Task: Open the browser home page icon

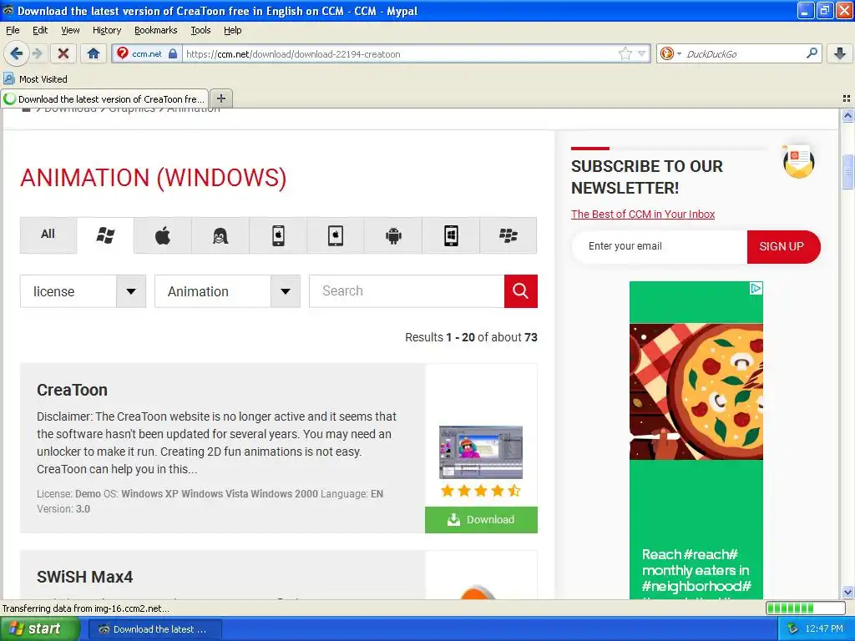Action: (94, 53)
